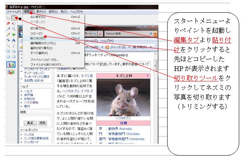Enable opaque selection mode option
This screenshot has height=158, width=244.
[x=11, y=64]
